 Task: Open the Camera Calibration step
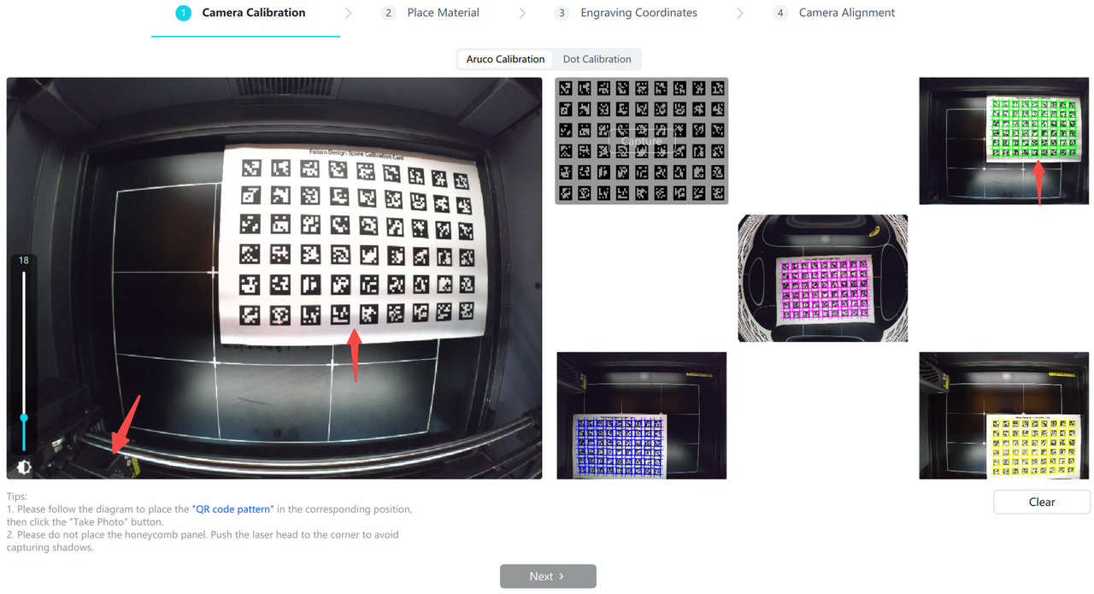pos(253,13)
